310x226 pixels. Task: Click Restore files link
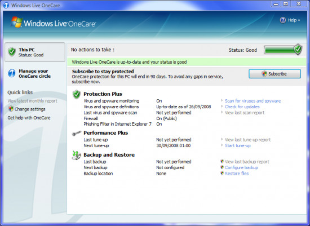click(x=237, y=174)
